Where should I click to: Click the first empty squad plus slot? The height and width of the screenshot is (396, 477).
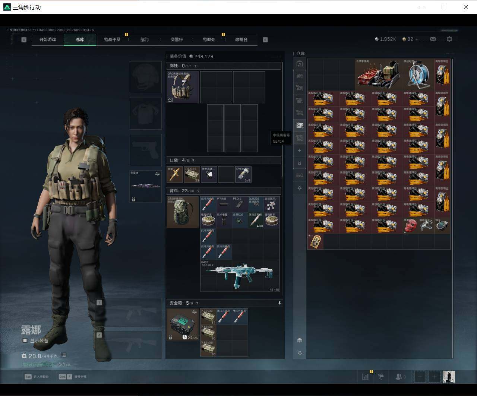click(x=420, y=377)
